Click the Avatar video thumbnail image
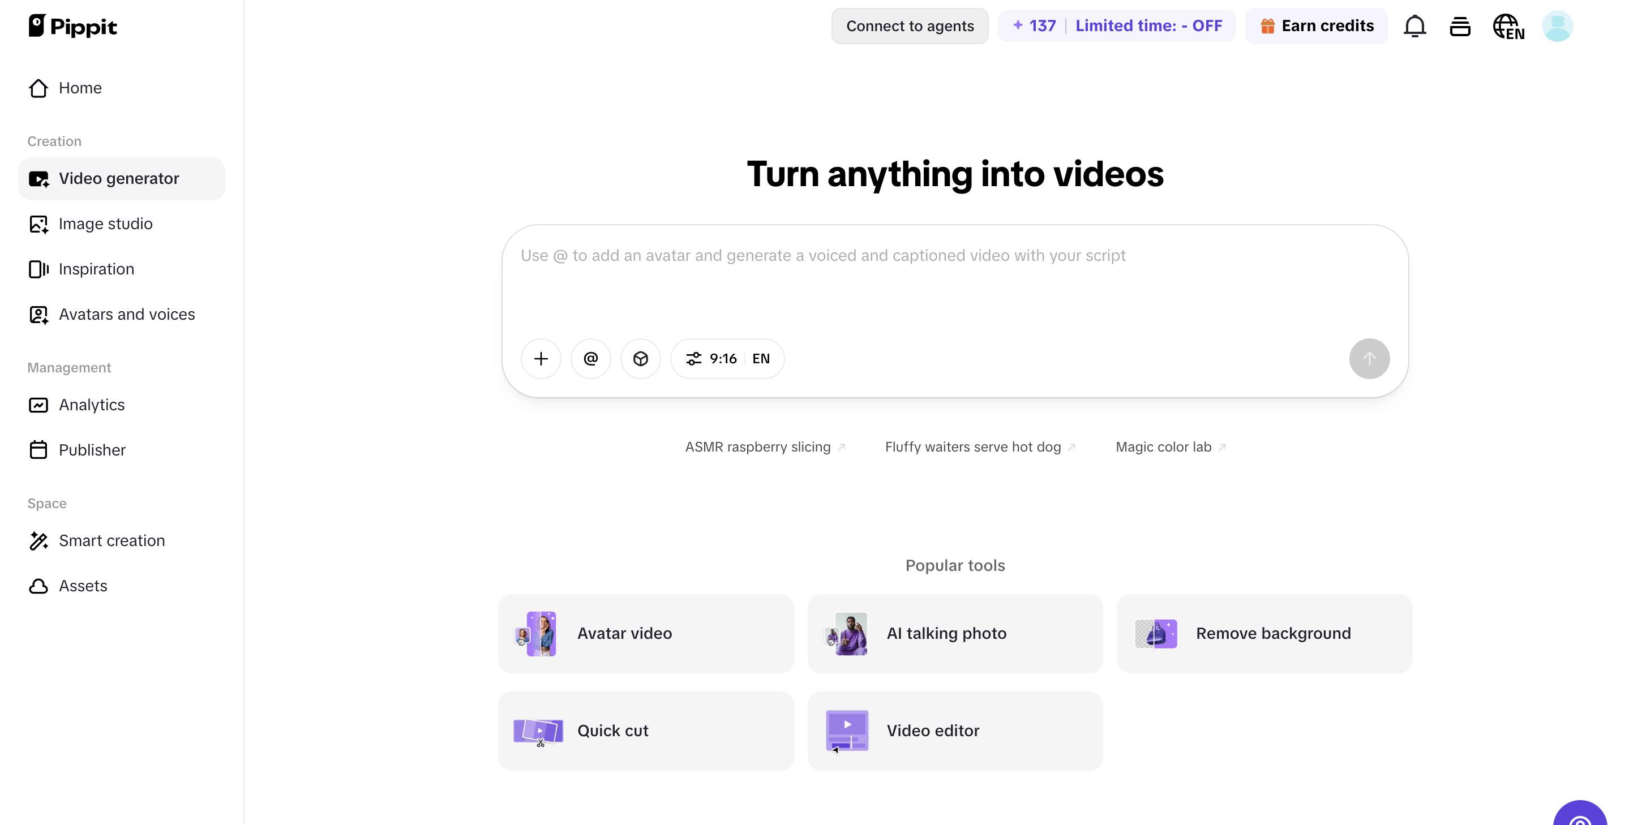1629x825 pixels. 536,633
